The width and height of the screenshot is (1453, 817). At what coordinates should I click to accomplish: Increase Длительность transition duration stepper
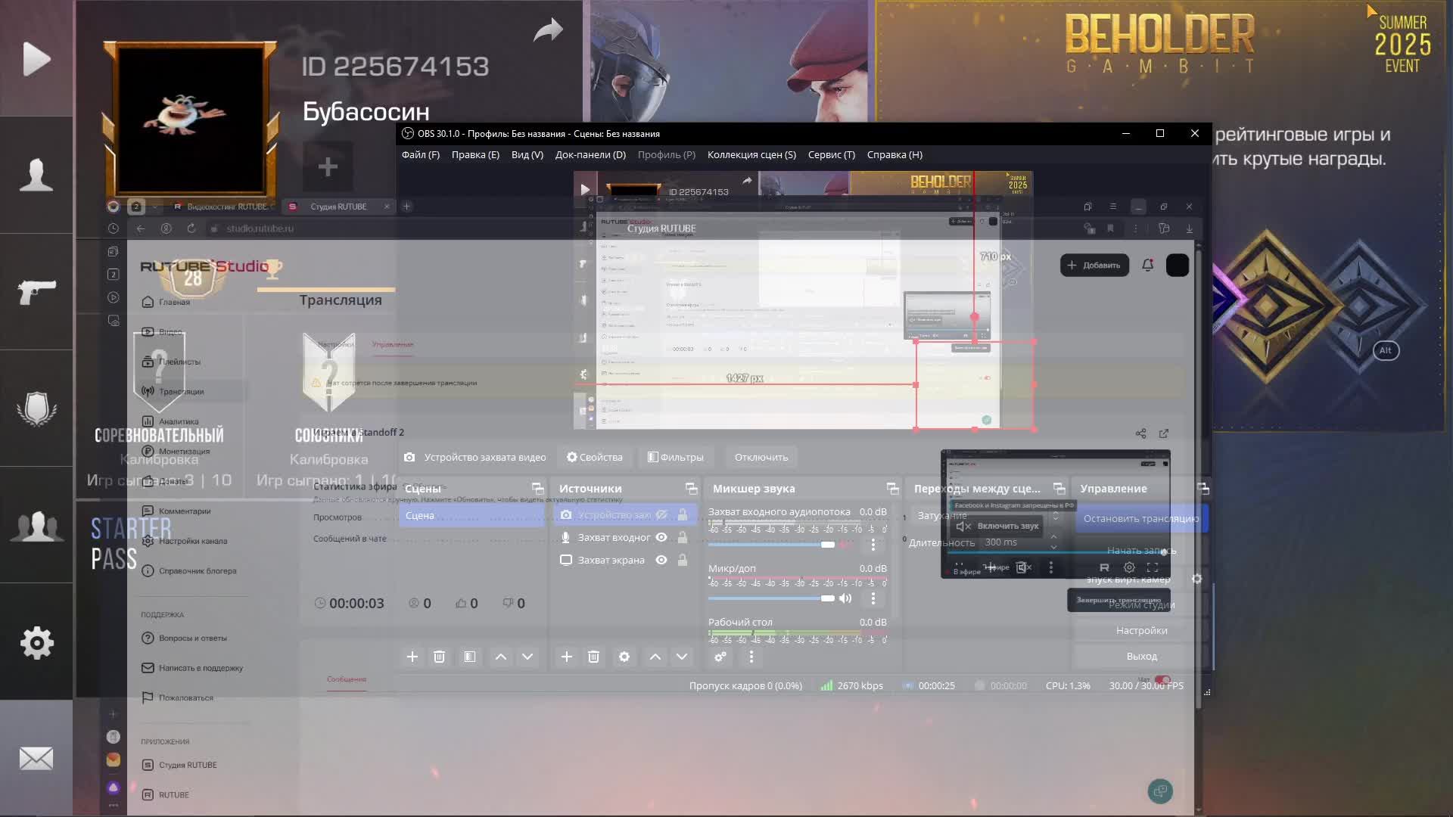[x=1053, y=537]
